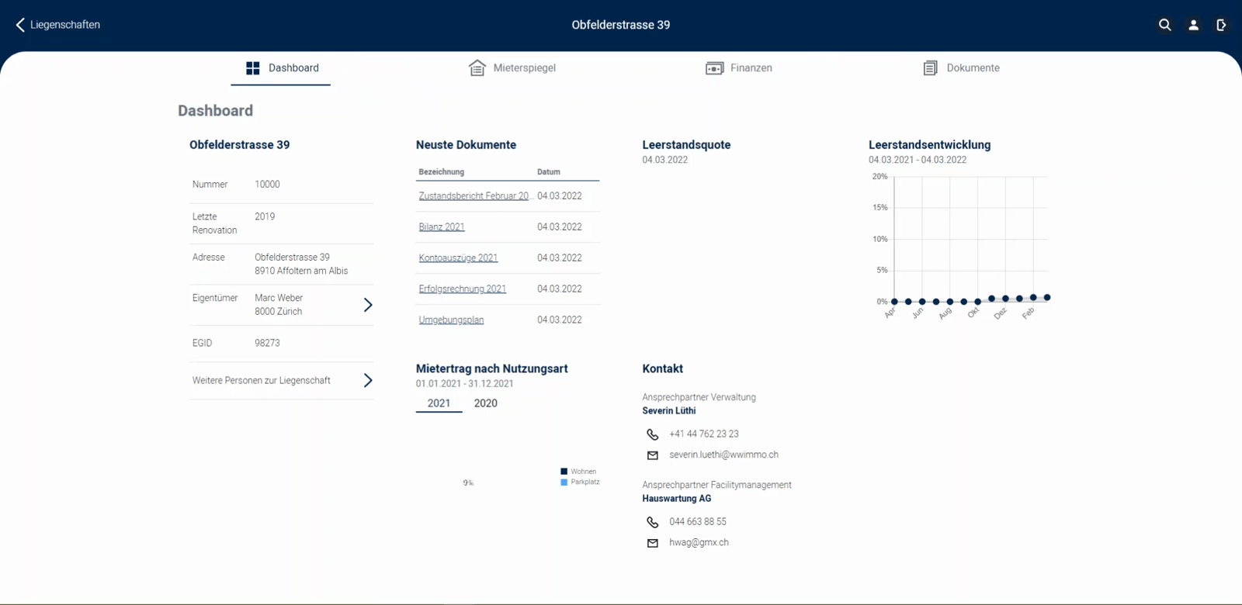Viewport: 1242px width, 605px height.
Task: Open the Bilanz 2021 document
Action: tap(442, 227)
